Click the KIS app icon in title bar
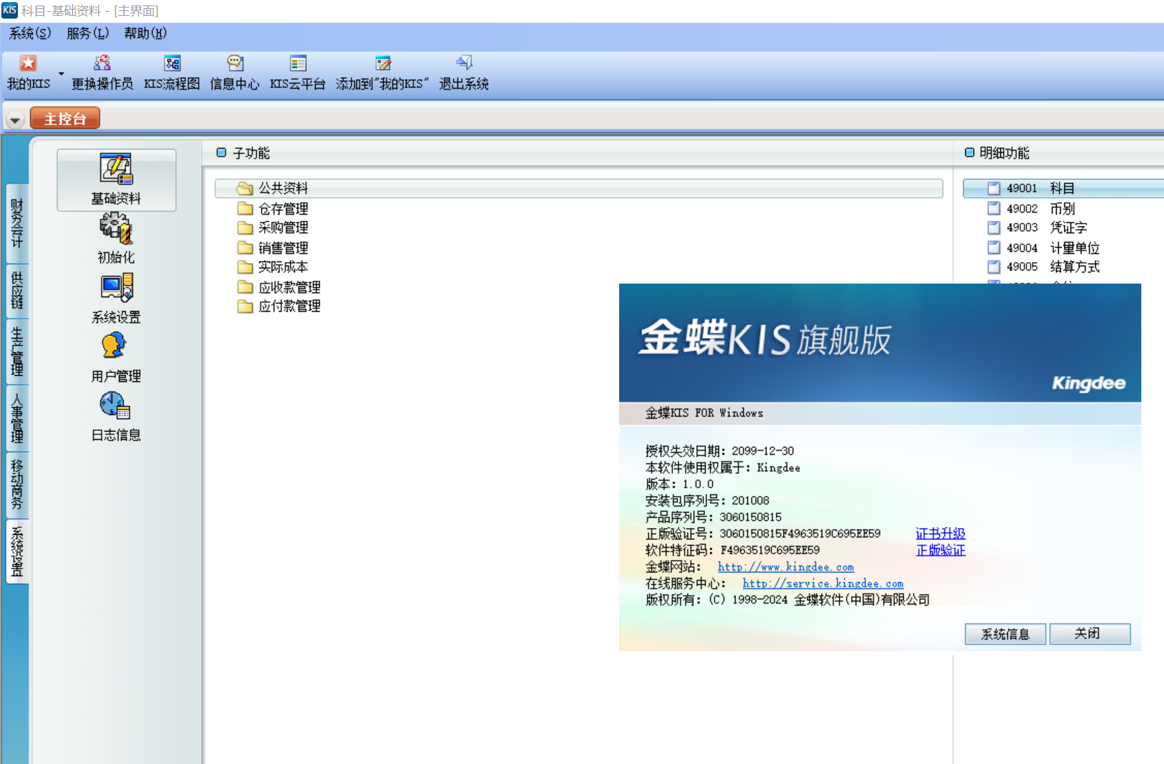1164x764 pixels. point(10,10)
